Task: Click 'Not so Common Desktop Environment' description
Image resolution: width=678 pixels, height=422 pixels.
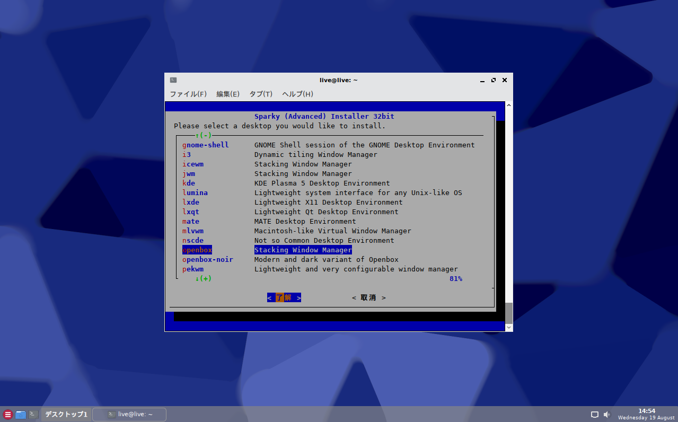Action: pos(324,241)
